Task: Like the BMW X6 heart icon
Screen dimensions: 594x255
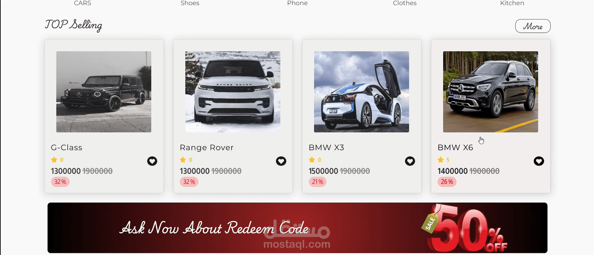Action: tap(539, 161)
